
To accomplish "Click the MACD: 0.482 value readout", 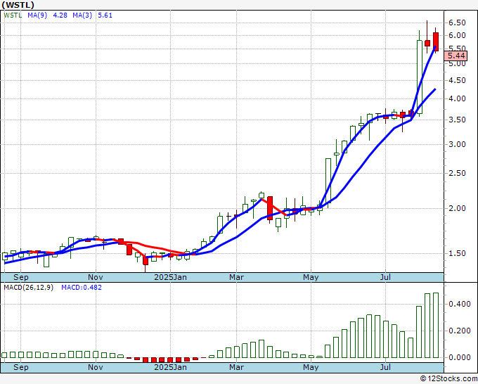I will pos(82,288).
